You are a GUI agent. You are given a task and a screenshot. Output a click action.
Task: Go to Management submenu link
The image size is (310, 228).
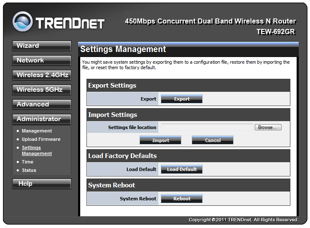pyautogui.click(x=37, y=131)
